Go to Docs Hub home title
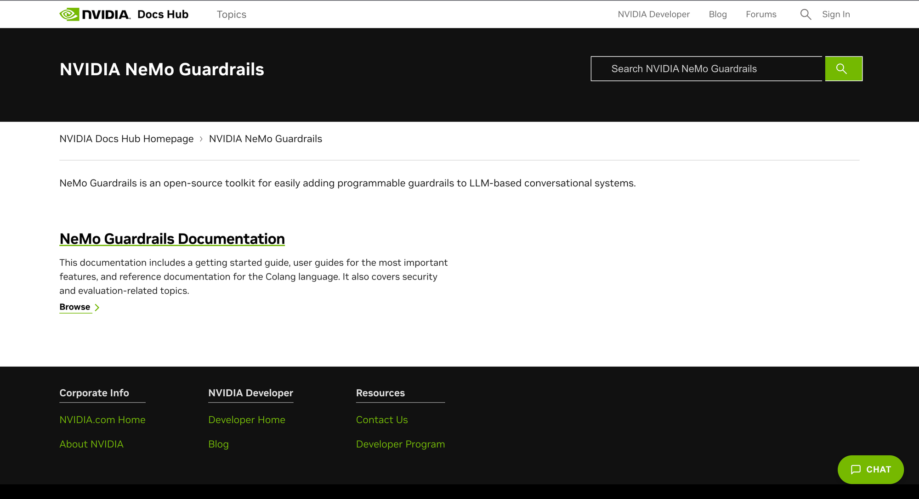919x499 pixels. pos(163,14)
